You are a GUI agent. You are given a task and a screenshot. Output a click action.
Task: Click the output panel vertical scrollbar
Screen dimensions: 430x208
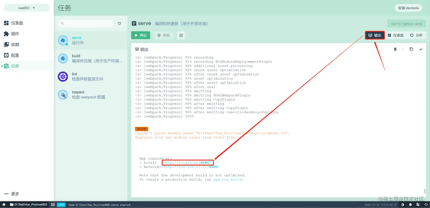point(425,191)
